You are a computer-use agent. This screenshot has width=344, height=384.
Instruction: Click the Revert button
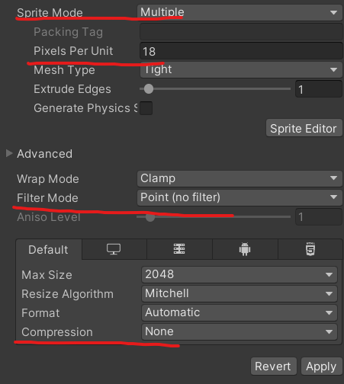(273, 366)
